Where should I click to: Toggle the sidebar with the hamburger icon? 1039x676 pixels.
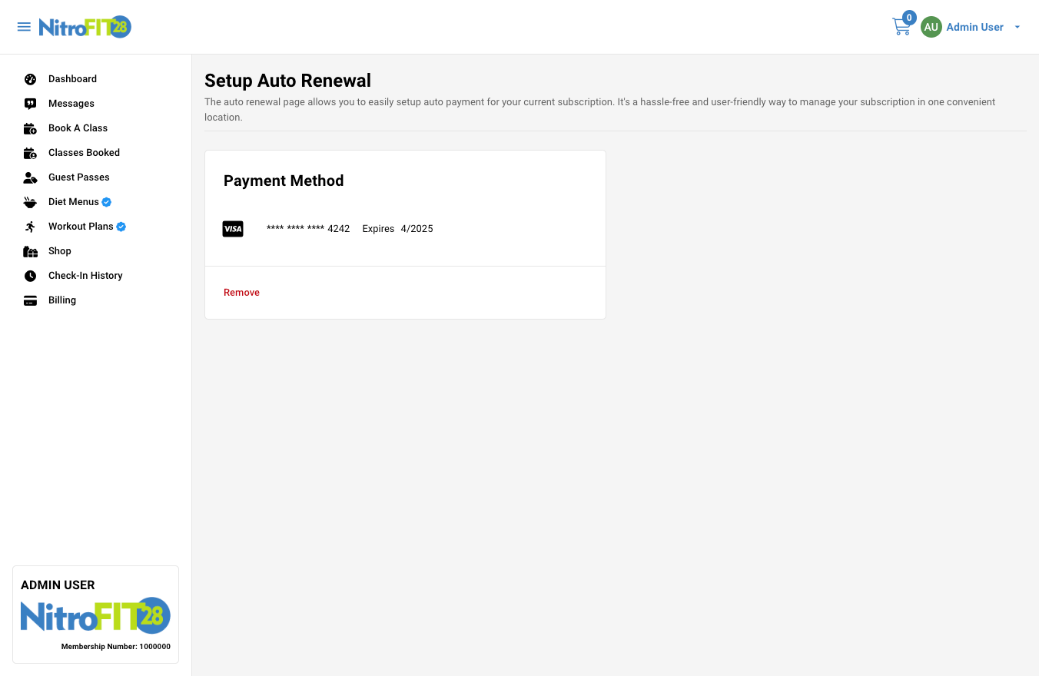[24, 26]
